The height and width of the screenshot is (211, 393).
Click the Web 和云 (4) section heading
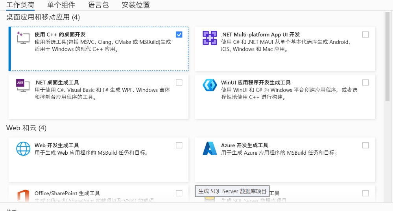click(26, 128)
